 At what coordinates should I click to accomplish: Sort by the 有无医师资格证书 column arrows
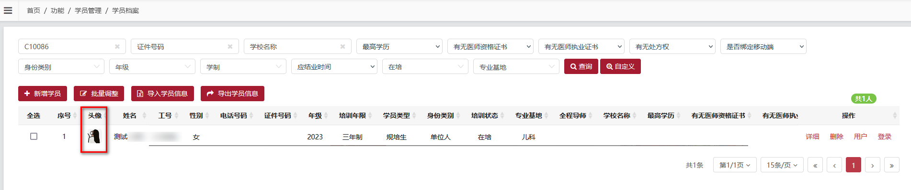point(750,116)
